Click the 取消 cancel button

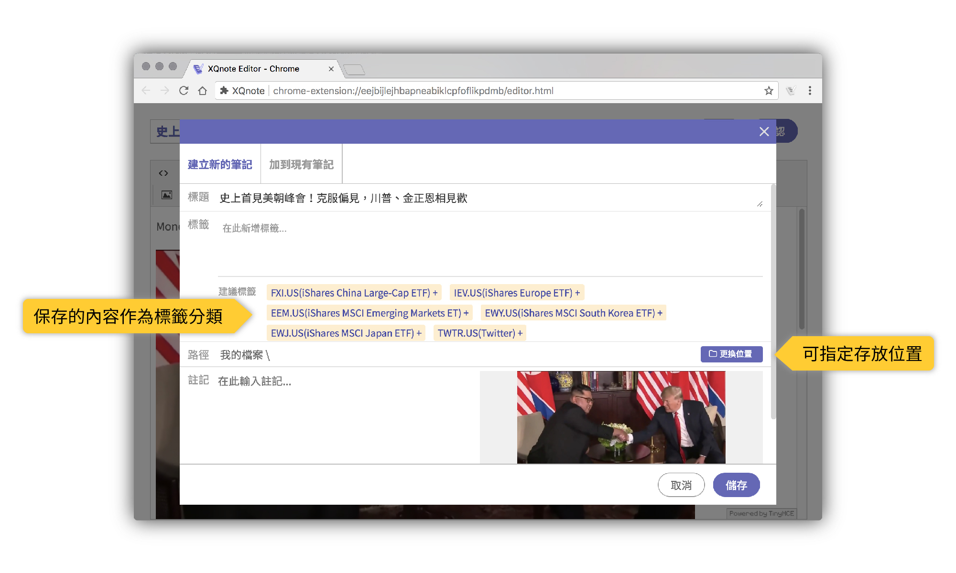(681, 485)
